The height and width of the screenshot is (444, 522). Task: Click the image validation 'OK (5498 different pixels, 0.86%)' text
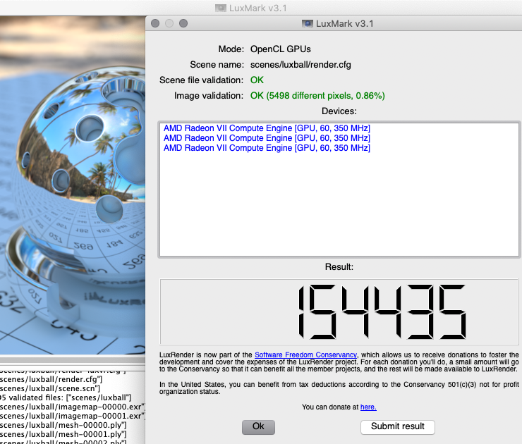click(317, 96)
